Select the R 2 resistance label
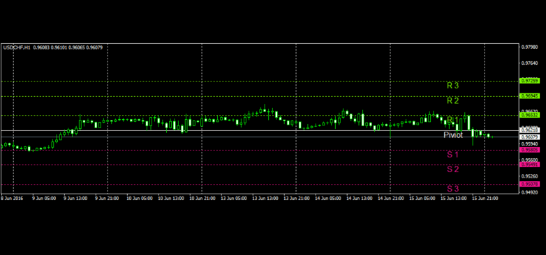546x255 pixels. point(452,101)
